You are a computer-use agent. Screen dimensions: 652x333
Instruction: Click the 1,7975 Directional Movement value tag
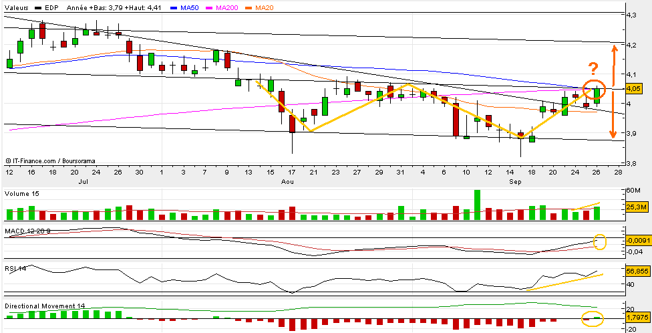(637, 318)
